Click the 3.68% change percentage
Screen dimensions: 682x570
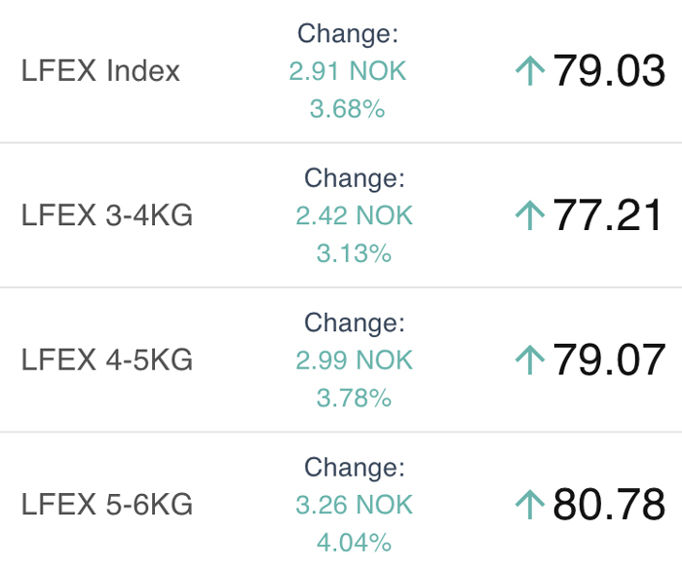(x=348, y=108)
